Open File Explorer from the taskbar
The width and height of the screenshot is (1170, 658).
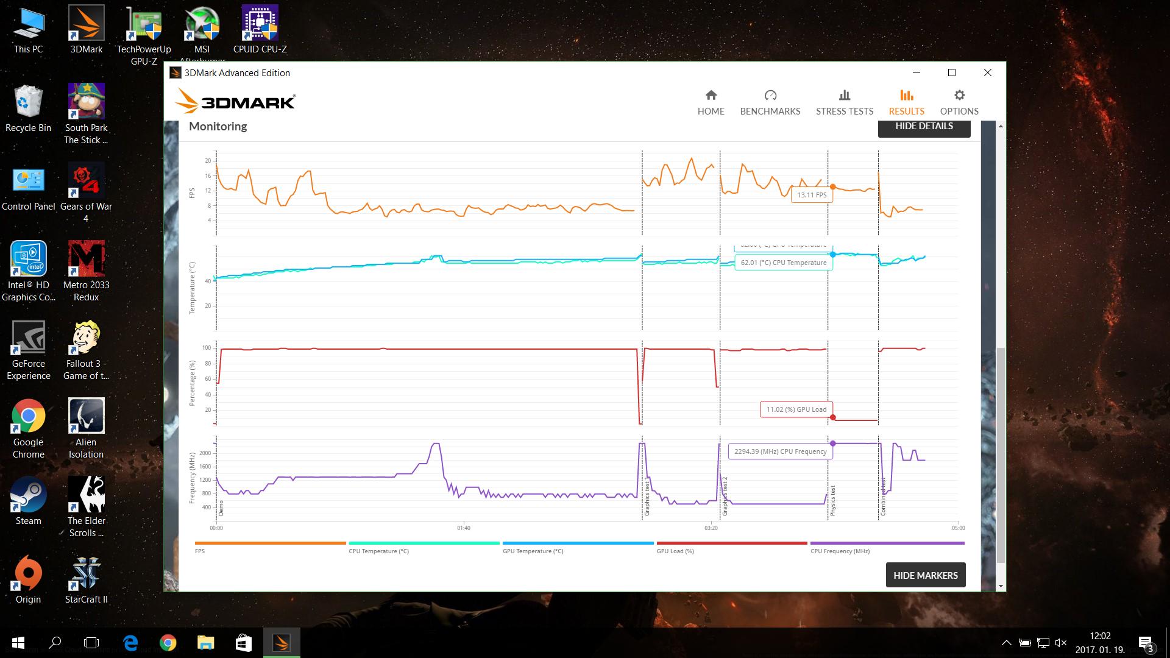tap(205, 643)
